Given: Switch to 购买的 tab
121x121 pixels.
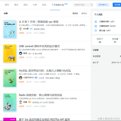Looking at the screenshot, I should (75, 13).
